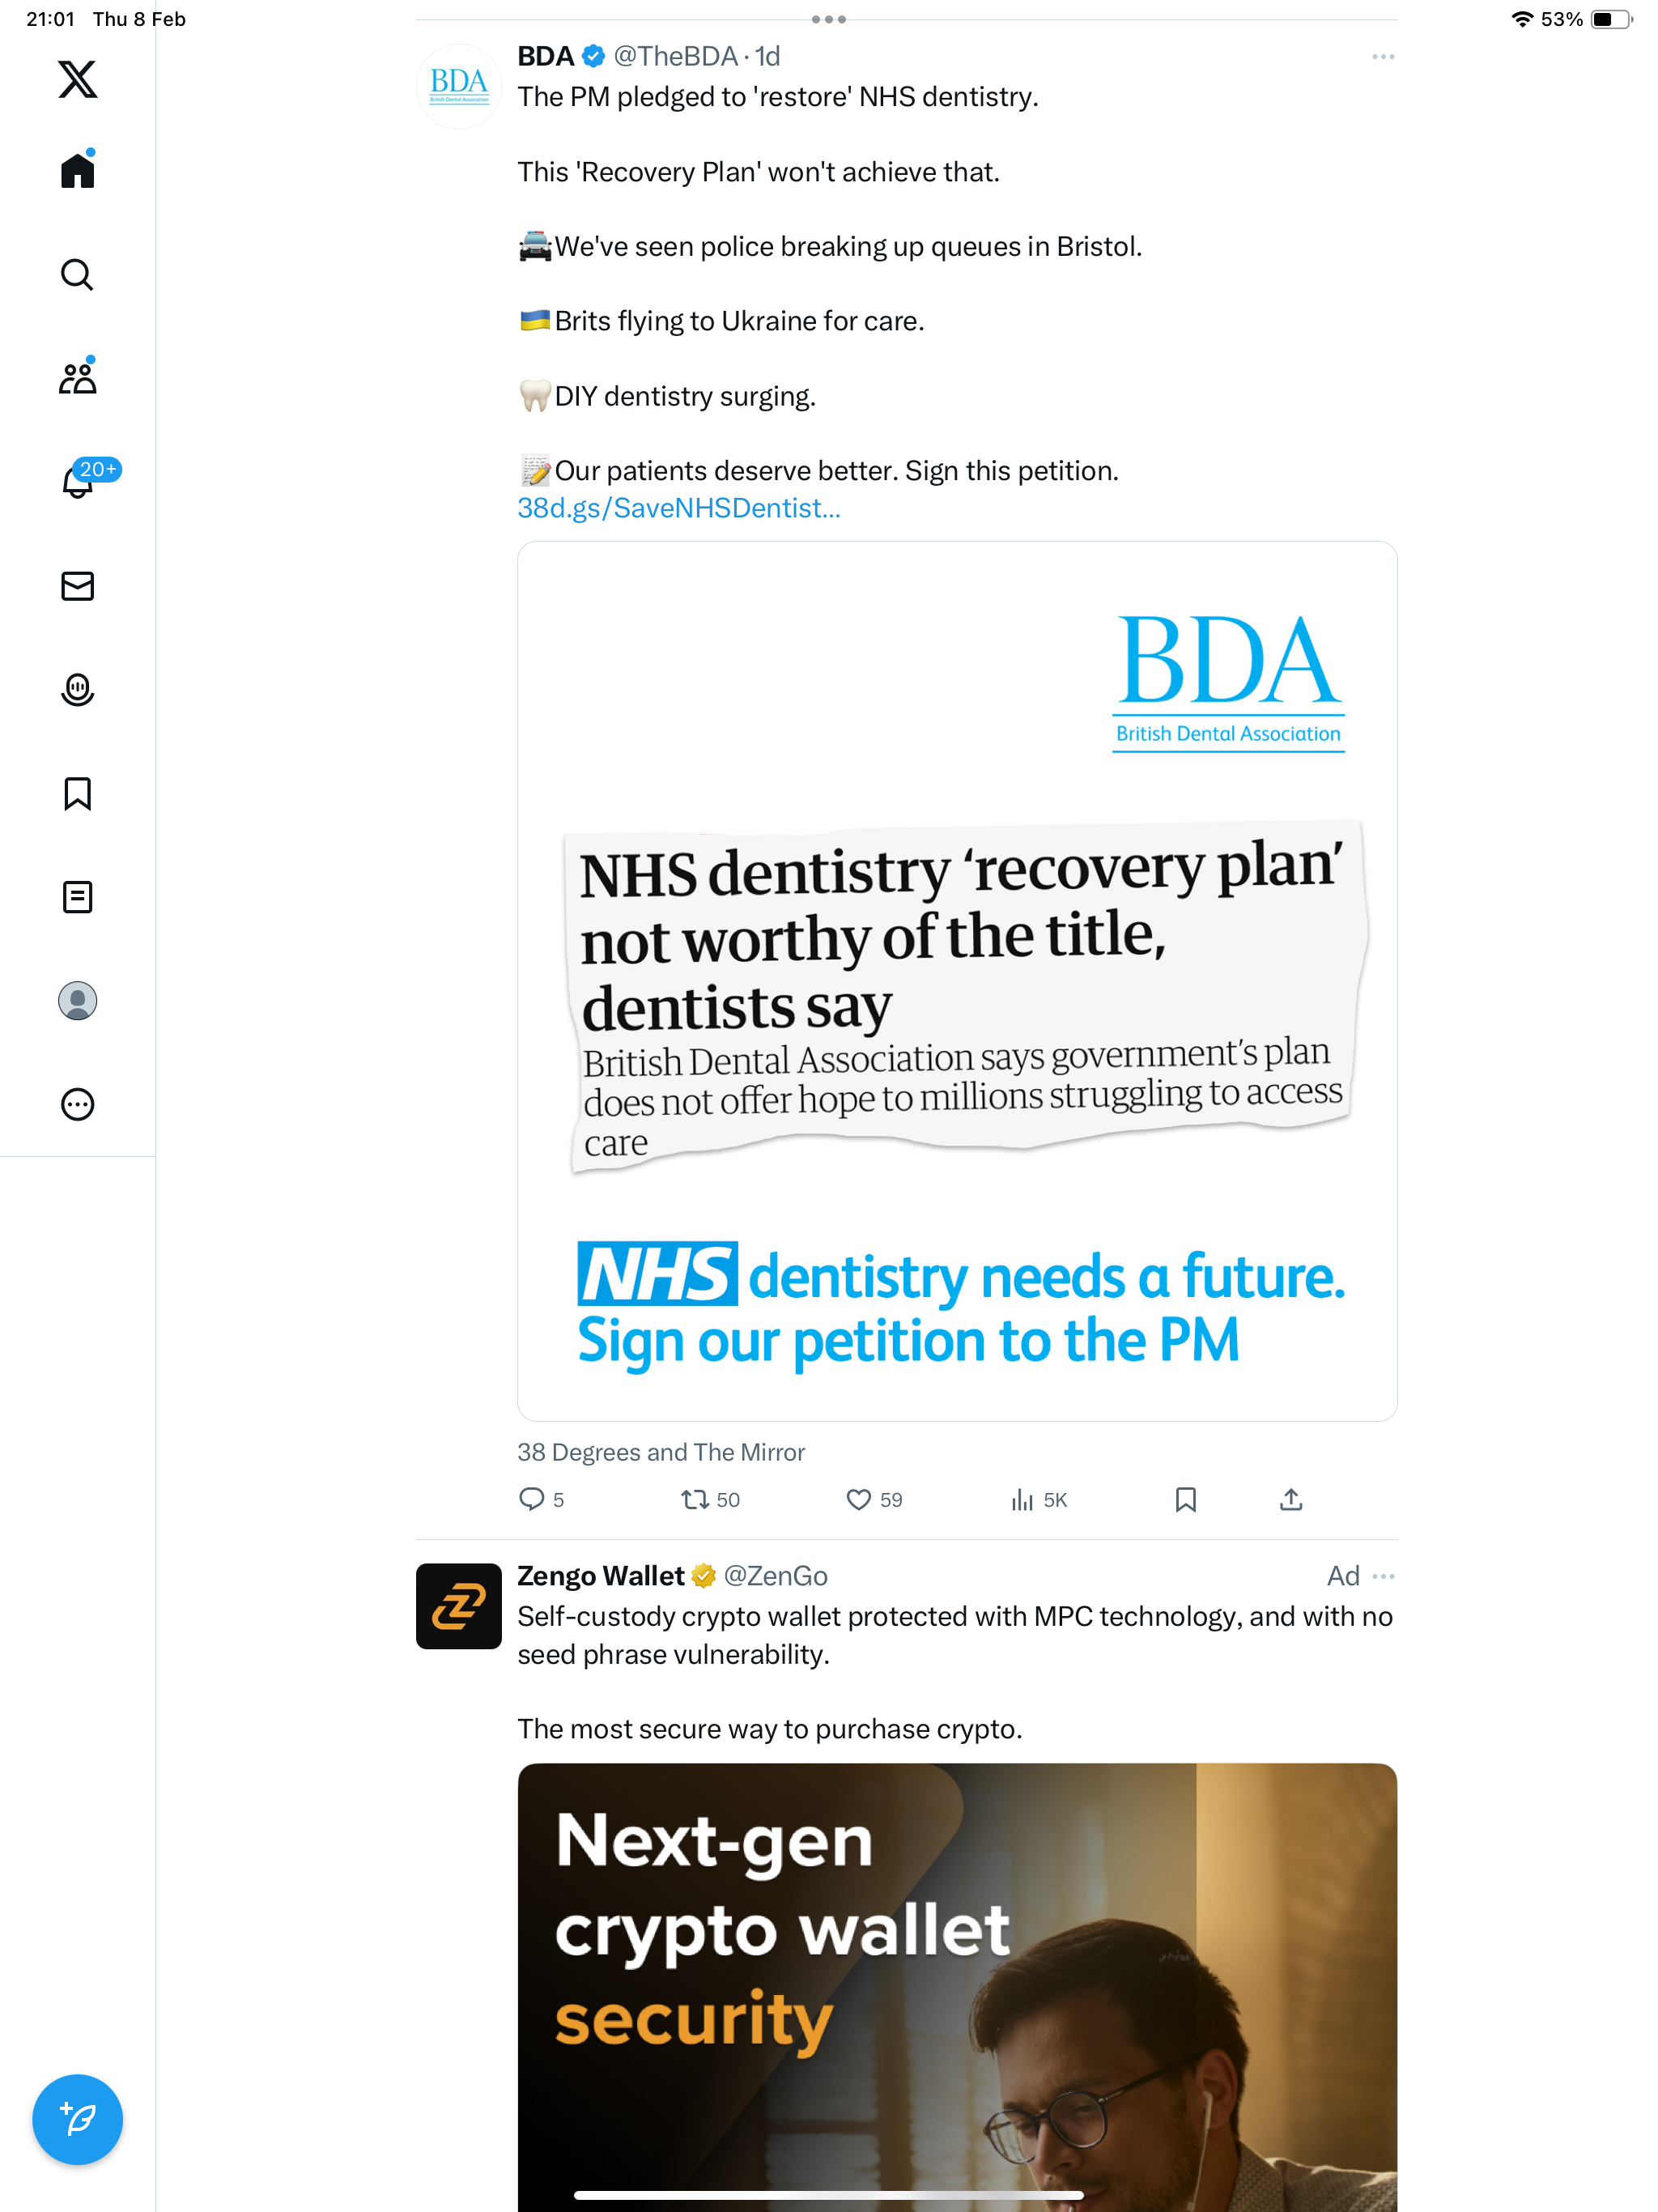Compose a new post with floating button
The image size is (1658, 2212).
[77, 2119]
